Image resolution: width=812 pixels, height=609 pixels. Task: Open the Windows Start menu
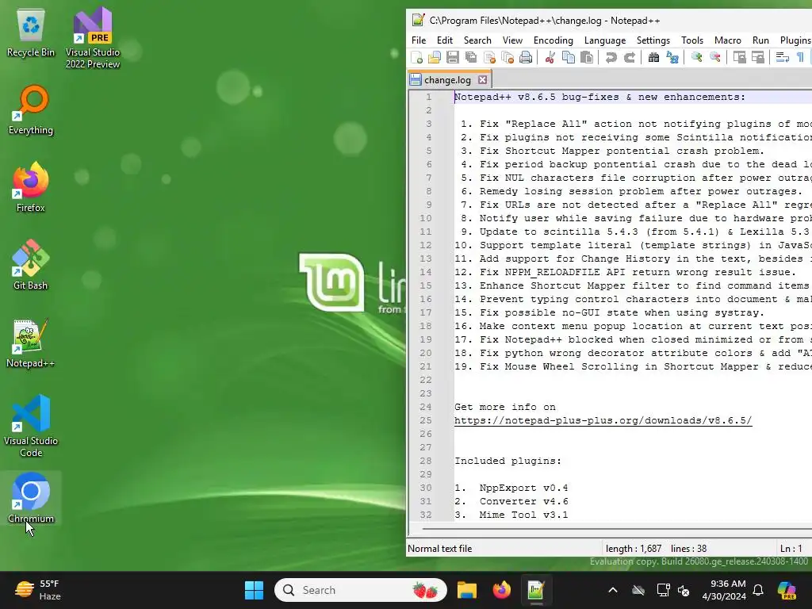(254, 590)
